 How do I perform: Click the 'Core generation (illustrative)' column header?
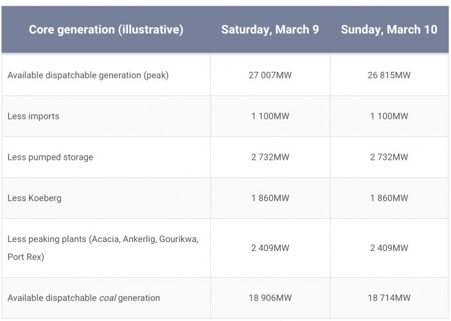[106, 30]
